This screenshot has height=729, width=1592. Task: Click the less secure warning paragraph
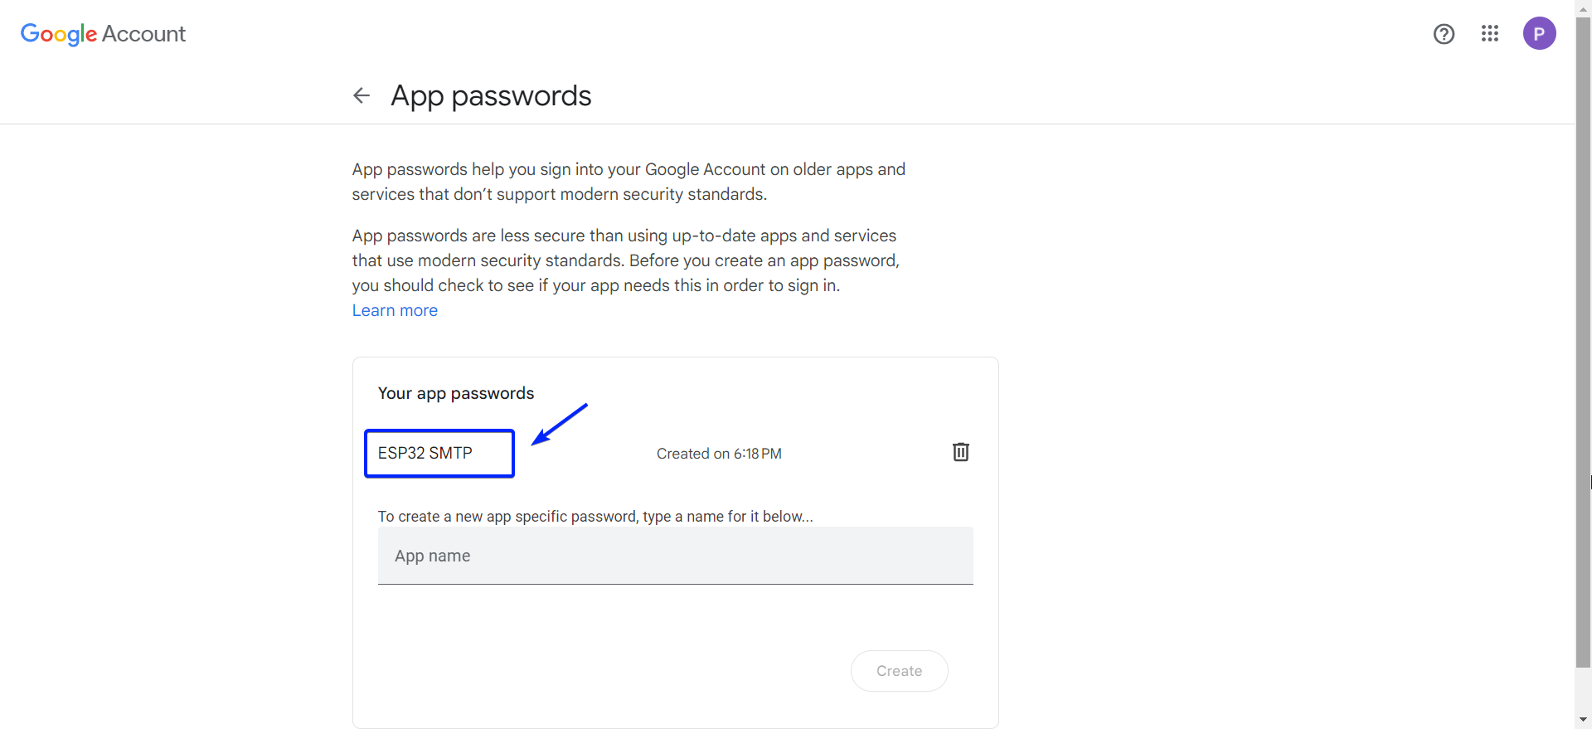[625, 260]
